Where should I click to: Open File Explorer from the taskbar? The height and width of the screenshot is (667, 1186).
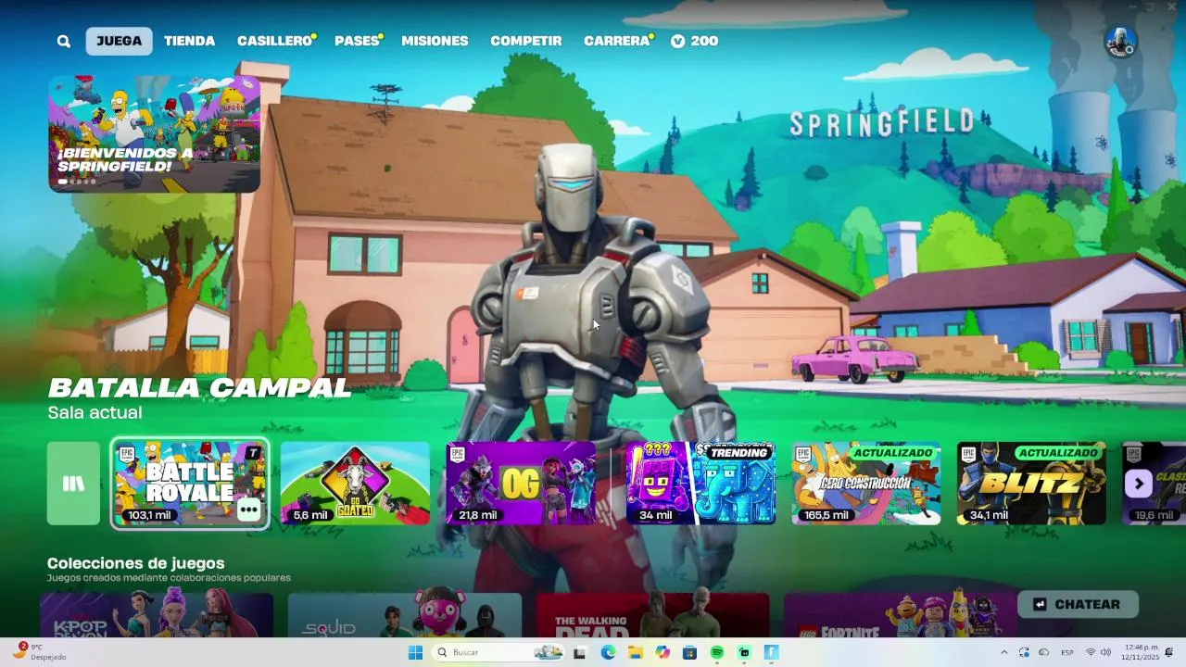(635, 652)
